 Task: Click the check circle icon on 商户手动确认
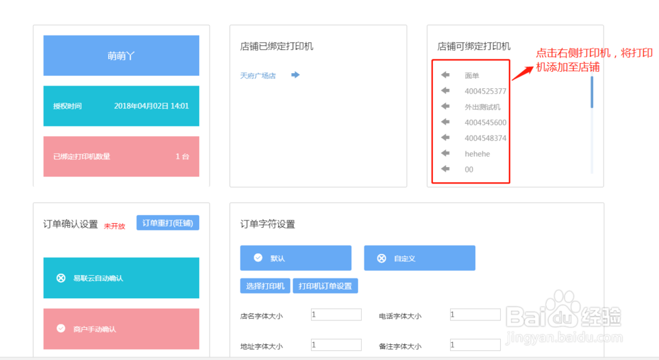[61, 328]
